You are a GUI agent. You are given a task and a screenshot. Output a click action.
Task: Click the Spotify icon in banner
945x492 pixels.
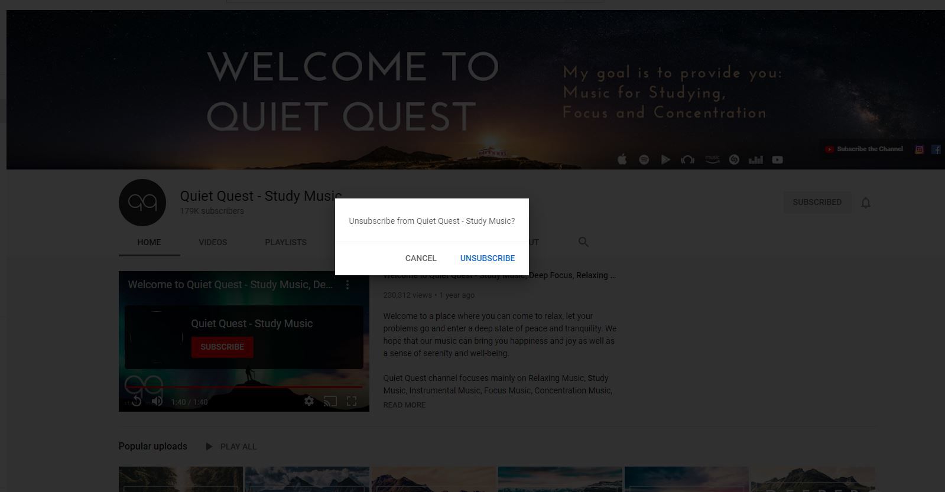pos(644,159)
